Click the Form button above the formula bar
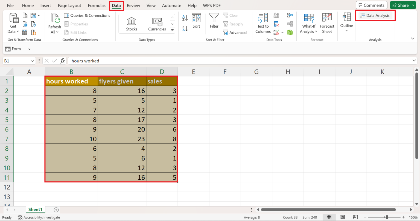420x221 pixels. [x=13, y=49]
